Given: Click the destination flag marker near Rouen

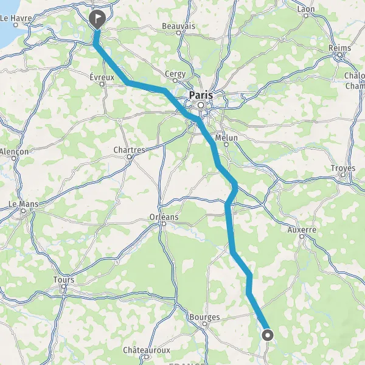Looking at the screenshot, I should tap(97, 19).
